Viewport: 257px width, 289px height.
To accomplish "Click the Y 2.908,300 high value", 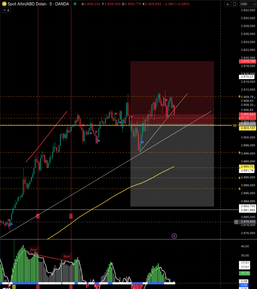I will (x=111, y=4).
